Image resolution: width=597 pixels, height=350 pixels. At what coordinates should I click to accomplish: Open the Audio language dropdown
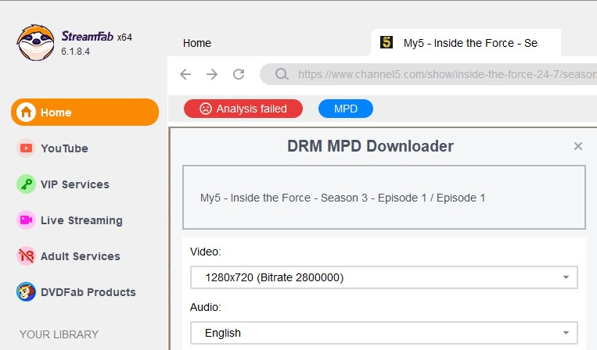tap(383, 333)
